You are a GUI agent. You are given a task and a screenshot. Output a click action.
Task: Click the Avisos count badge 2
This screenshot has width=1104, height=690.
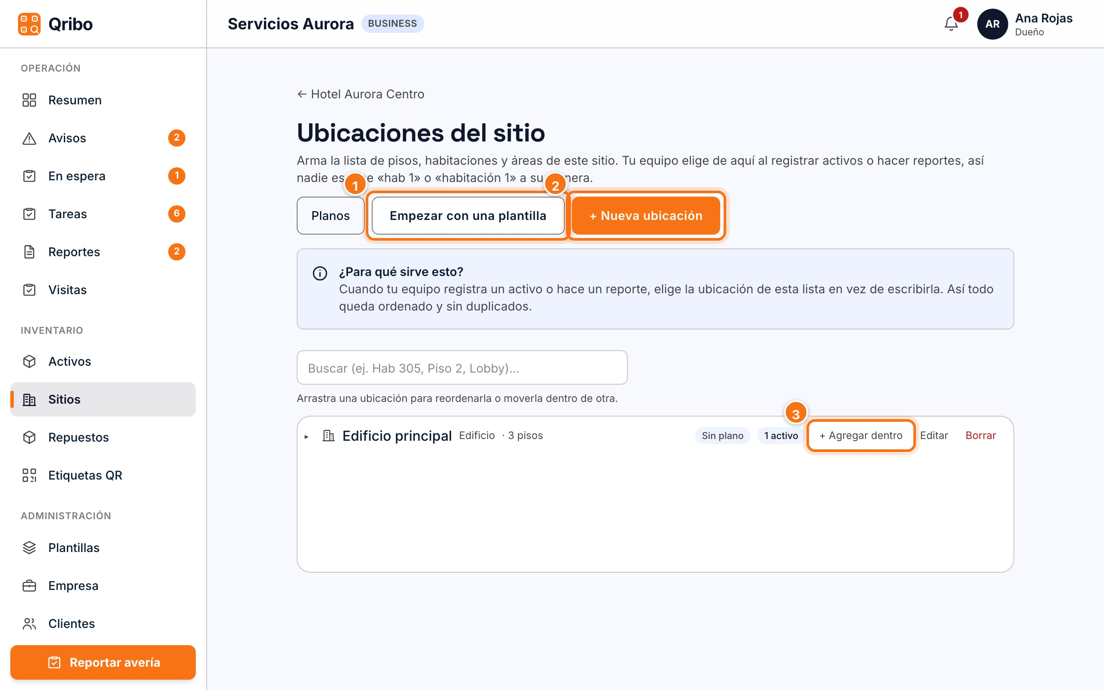(x=176, y=138)
